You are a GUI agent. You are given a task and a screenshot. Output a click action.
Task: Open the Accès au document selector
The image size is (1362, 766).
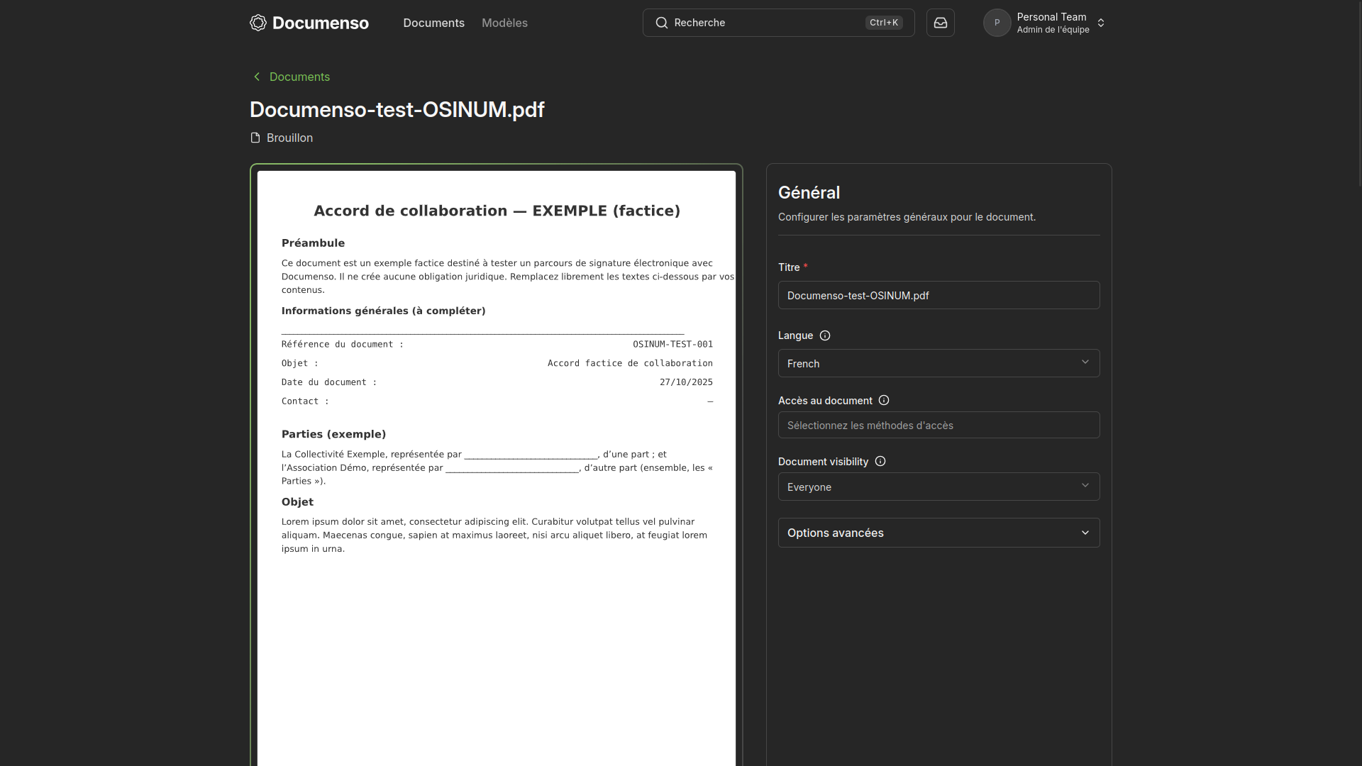(938, 425)
